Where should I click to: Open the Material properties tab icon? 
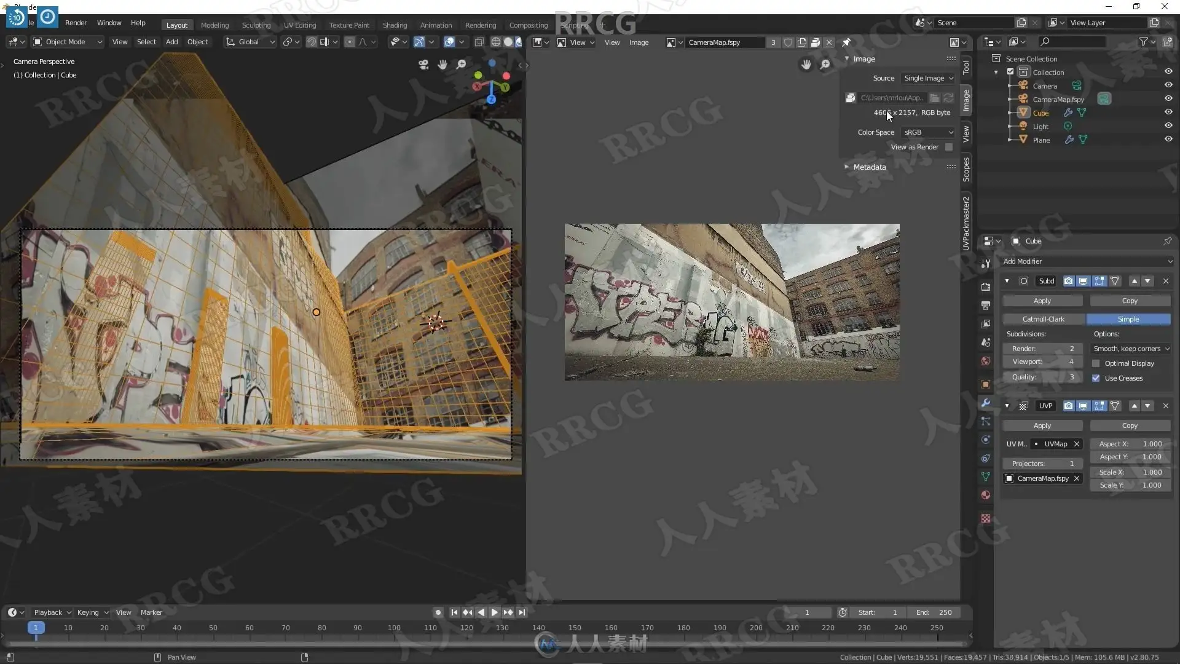(986, 496)
